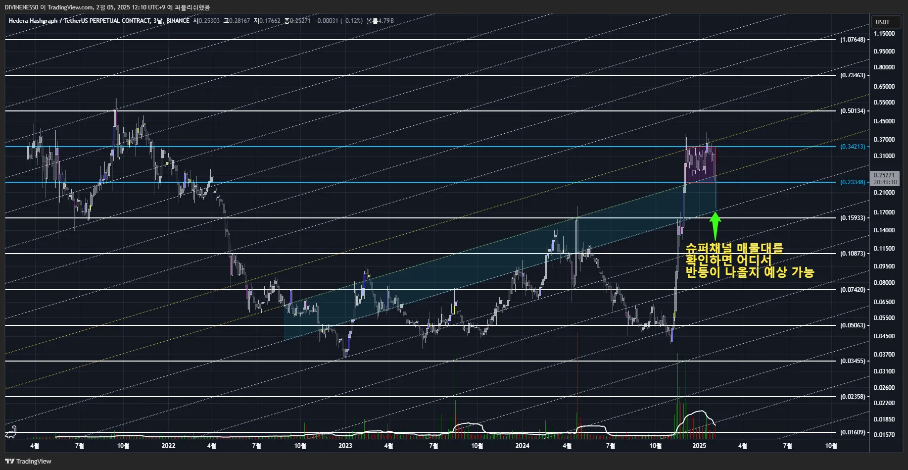Image resolution: width=908 pixels, height=470 pixels.
Task: Select the (0.03455) horizontal level label
Action: click(853, 361)
